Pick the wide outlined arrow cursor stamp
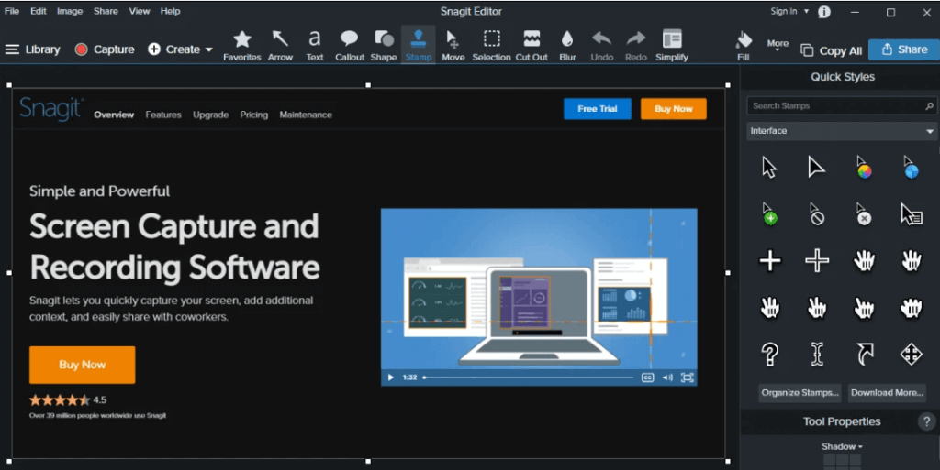 click(816, 168)
